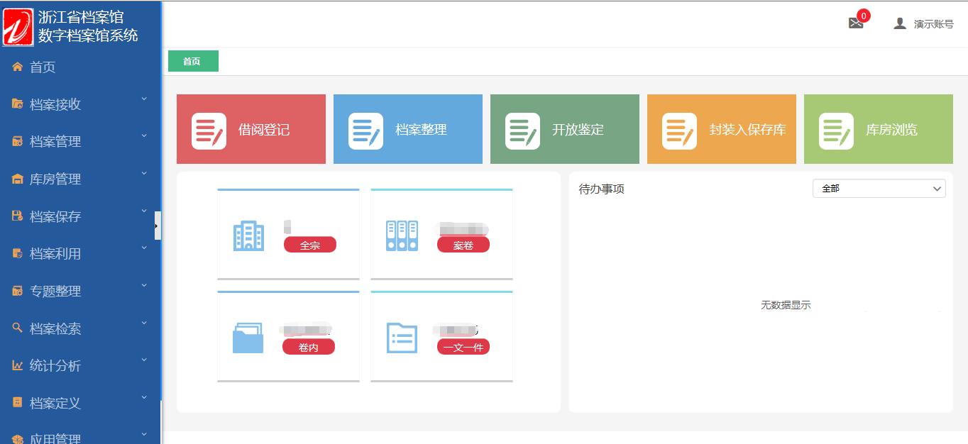Image resolution: width=968 pixels, height=444 pixels.
Task: Open the 待办事项 filter dropdown showing 全部
Action: (879, 189)
